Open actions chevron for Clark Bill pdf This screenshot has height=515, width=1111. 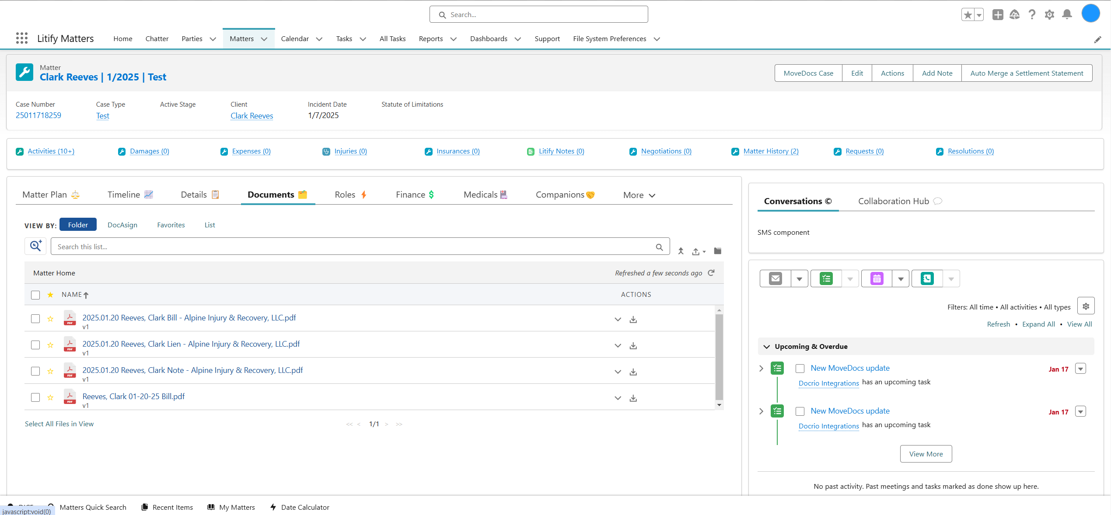click(x=618, y=320)
